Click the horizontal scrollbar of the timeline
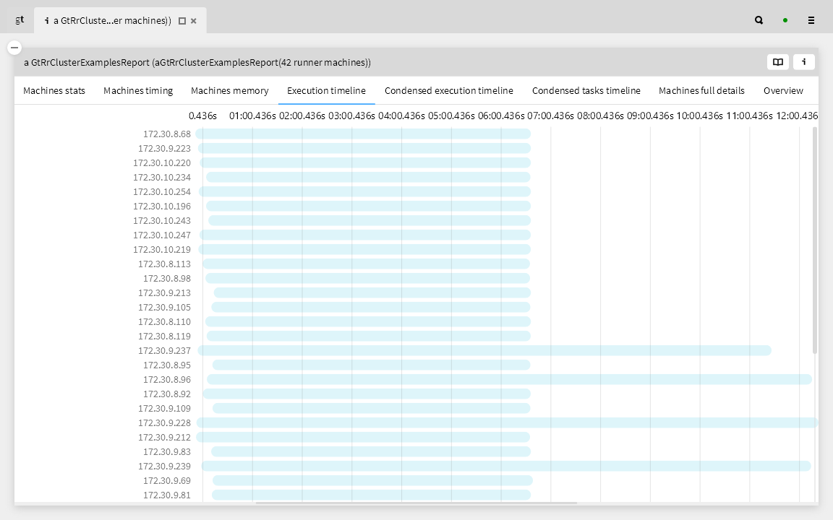 click(x=416, y=503)
